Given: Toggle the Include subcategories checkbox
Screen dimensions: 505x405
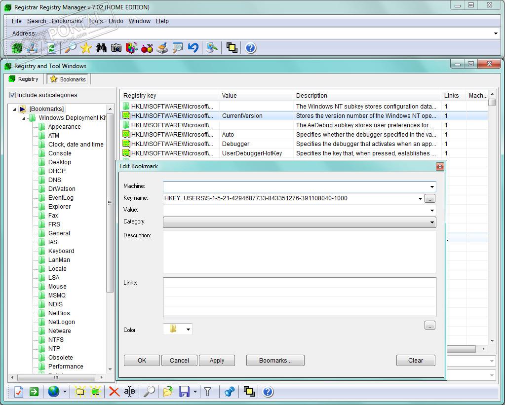Looking at the screenshot, I should tap(12, 95).
